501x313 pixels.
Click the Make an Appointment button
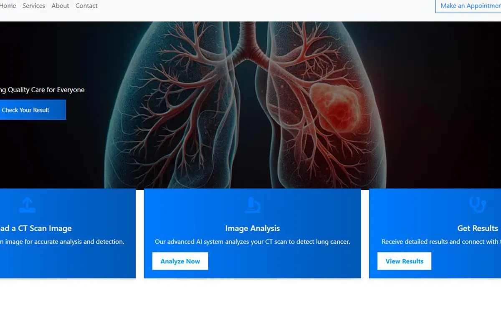point(468,6)
